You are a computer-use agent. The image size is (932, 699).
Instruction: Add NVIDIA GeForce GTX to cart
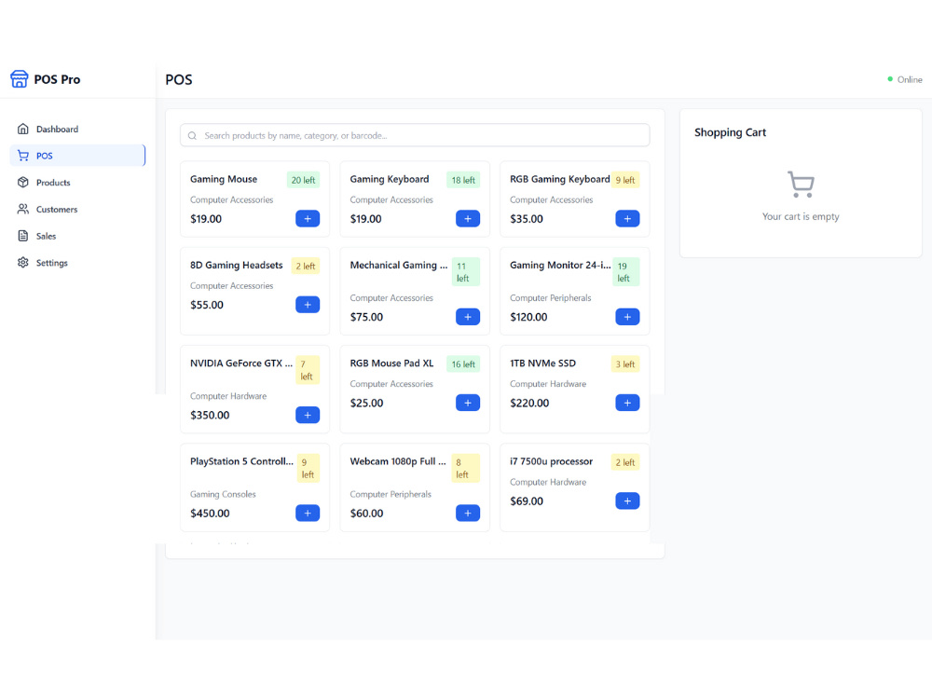point(308,415)
